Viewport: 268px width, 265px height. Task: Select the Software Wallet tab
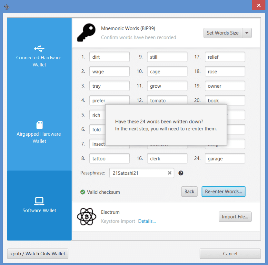tap(39, 205)
